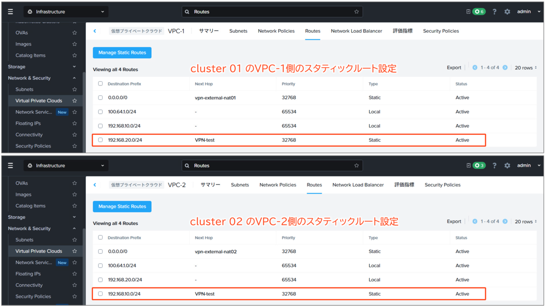Image resolution: width=545 pixels, height=306 pixels.
Task: Click vpn-external-nat02 next hop cell
Action: pos(216,252)
